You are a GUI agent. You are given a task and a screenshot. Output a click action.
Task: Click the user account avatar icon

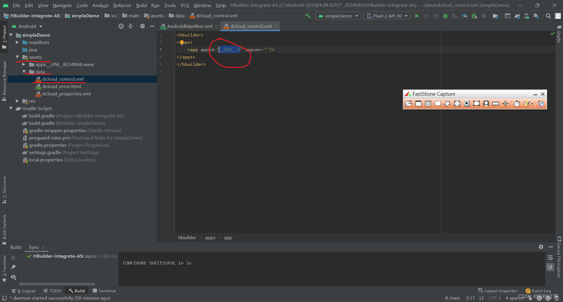pos(558,16)
